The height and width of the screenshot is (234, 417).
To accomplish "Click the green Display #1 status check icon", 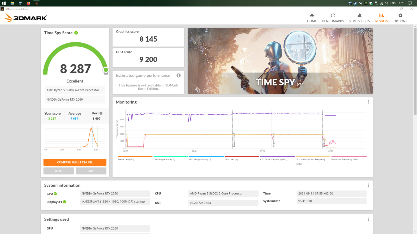I will click(x=64, y=202).
